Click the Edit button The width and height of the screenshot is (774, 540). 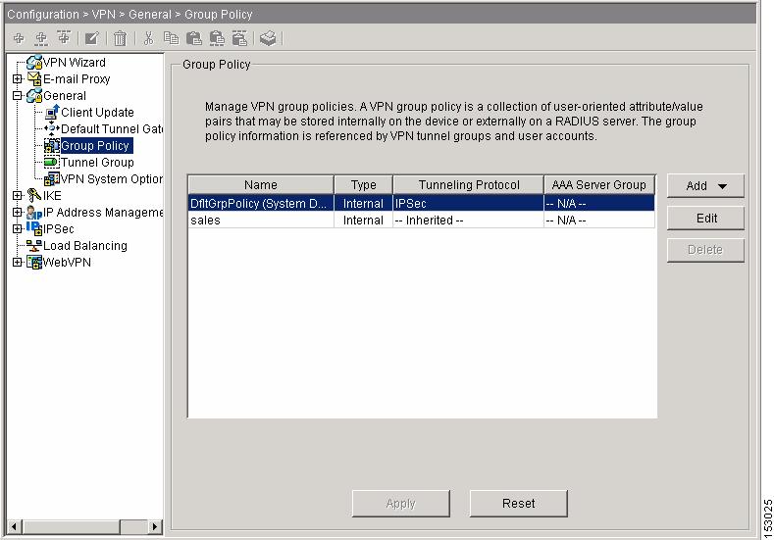705,219
